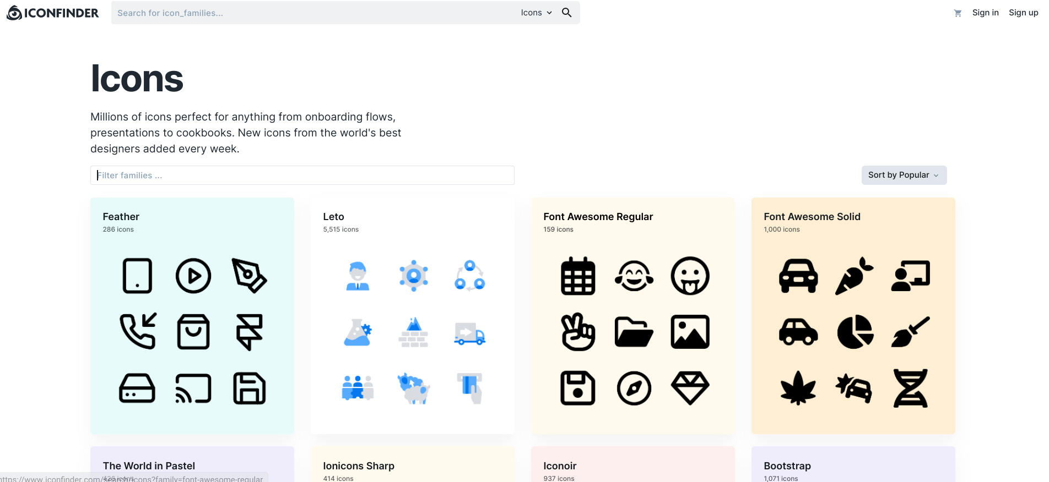Select the open folder icon

coord(634,332)
